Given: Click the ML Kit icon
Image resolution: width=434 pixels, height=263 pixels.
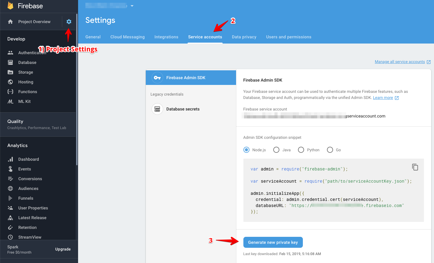Looking at the screenshot, I should pos(10,101).
